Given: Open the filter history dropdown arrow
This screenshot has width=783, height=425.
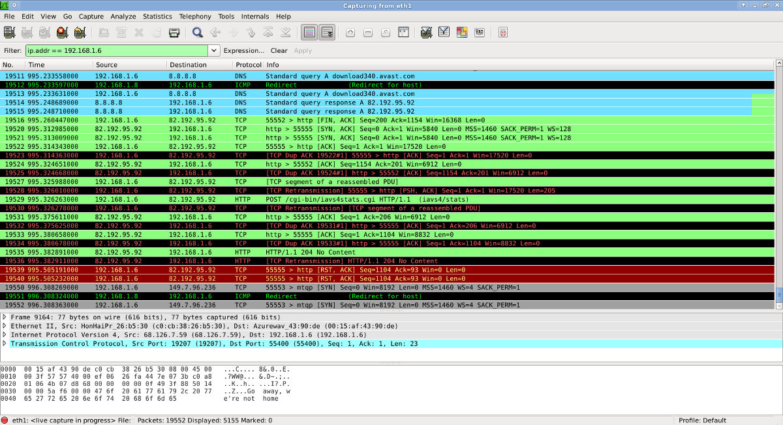Looking at the screenshot, I should [x=214, y=50].
